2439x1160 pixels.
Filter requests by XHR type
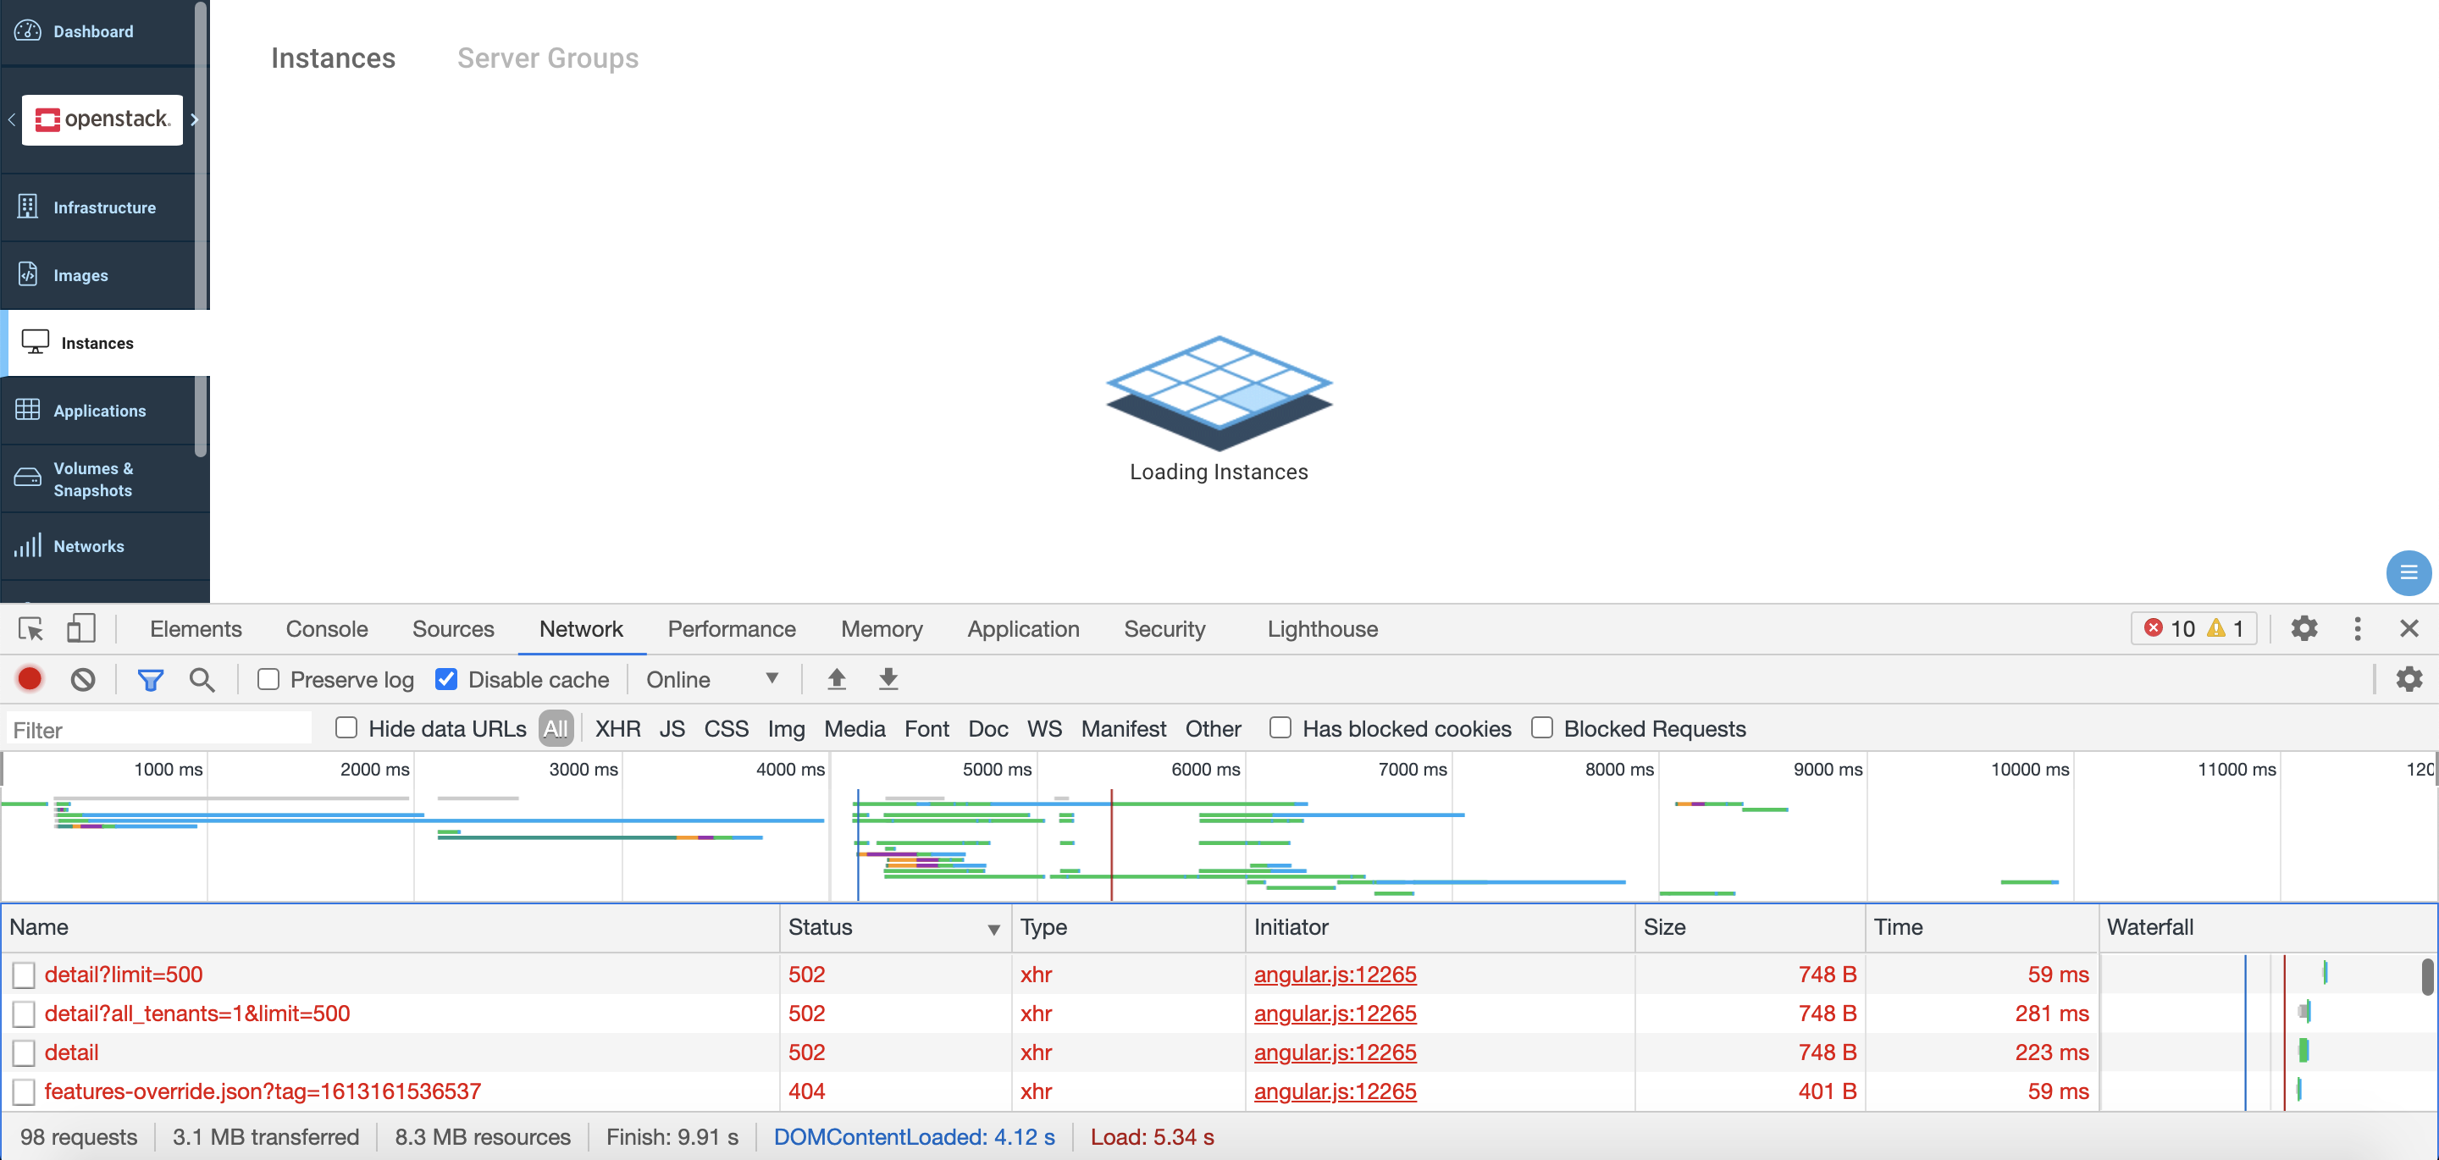(617, 728)
